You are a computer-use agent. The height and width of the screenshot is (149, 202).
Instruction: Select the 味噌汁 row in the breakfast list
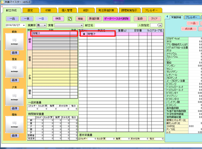pyautogui.click(x=54, y=33)
